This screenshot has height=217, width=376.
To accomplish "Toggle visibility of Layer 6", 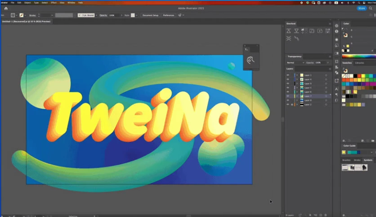I will tap(288, 92).
